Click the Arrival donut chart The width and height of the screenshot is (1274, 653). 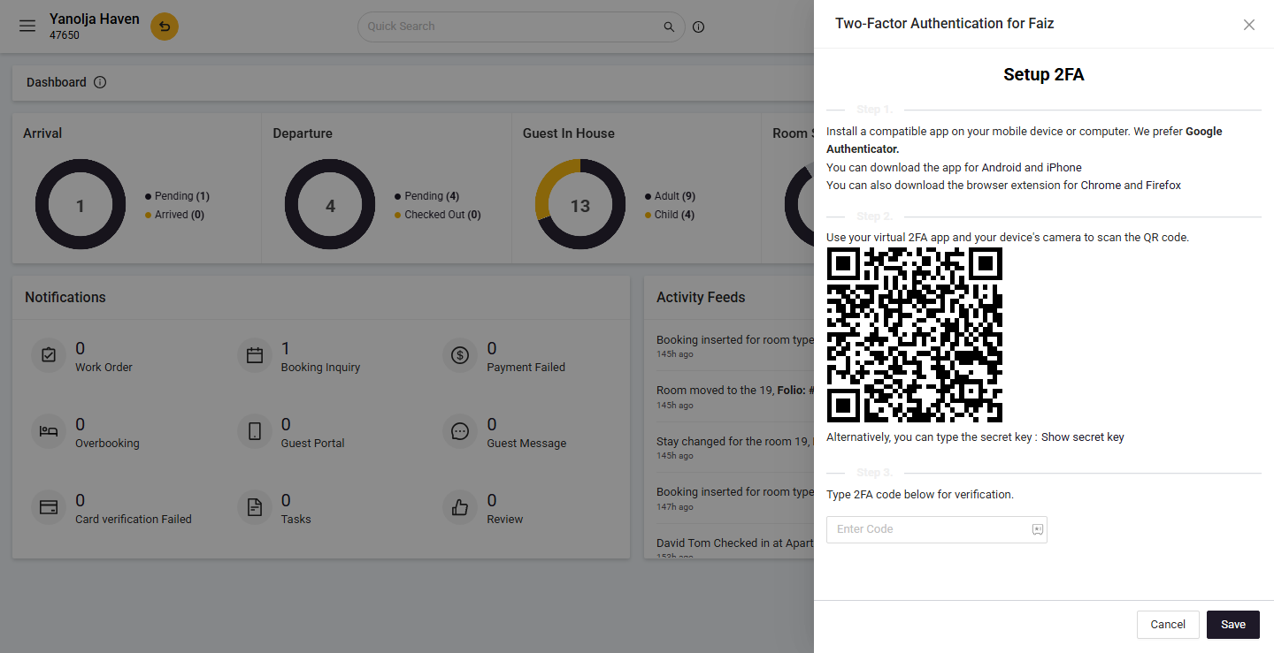[81, 205]
